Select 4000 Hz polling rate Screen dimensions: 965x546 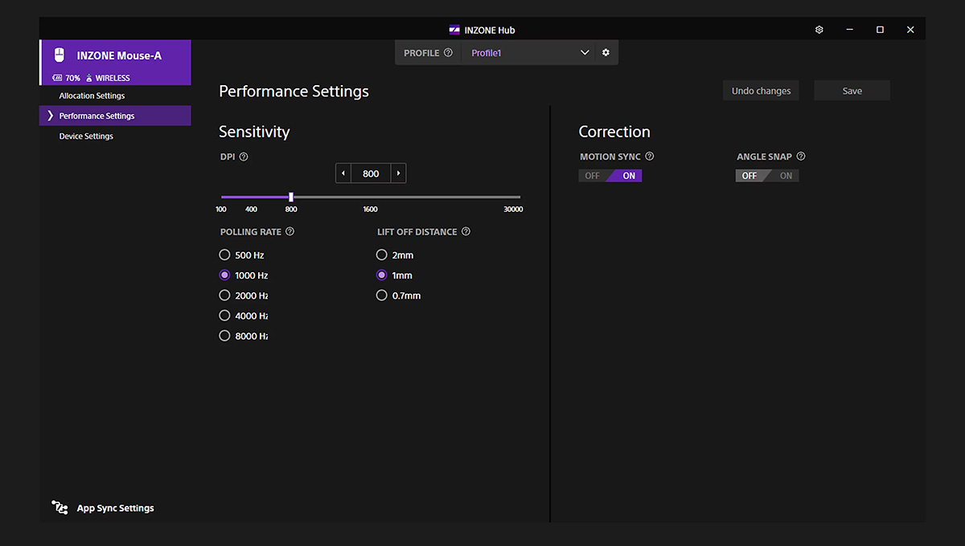click(224, 316)
